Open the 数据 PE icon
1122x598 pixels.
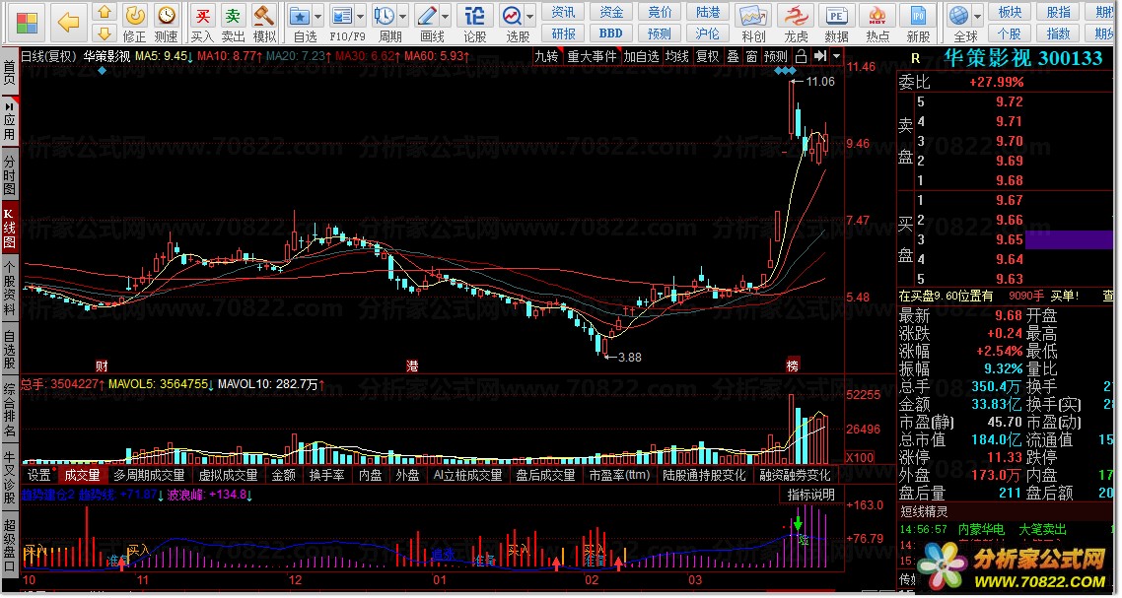pos(836,16)
